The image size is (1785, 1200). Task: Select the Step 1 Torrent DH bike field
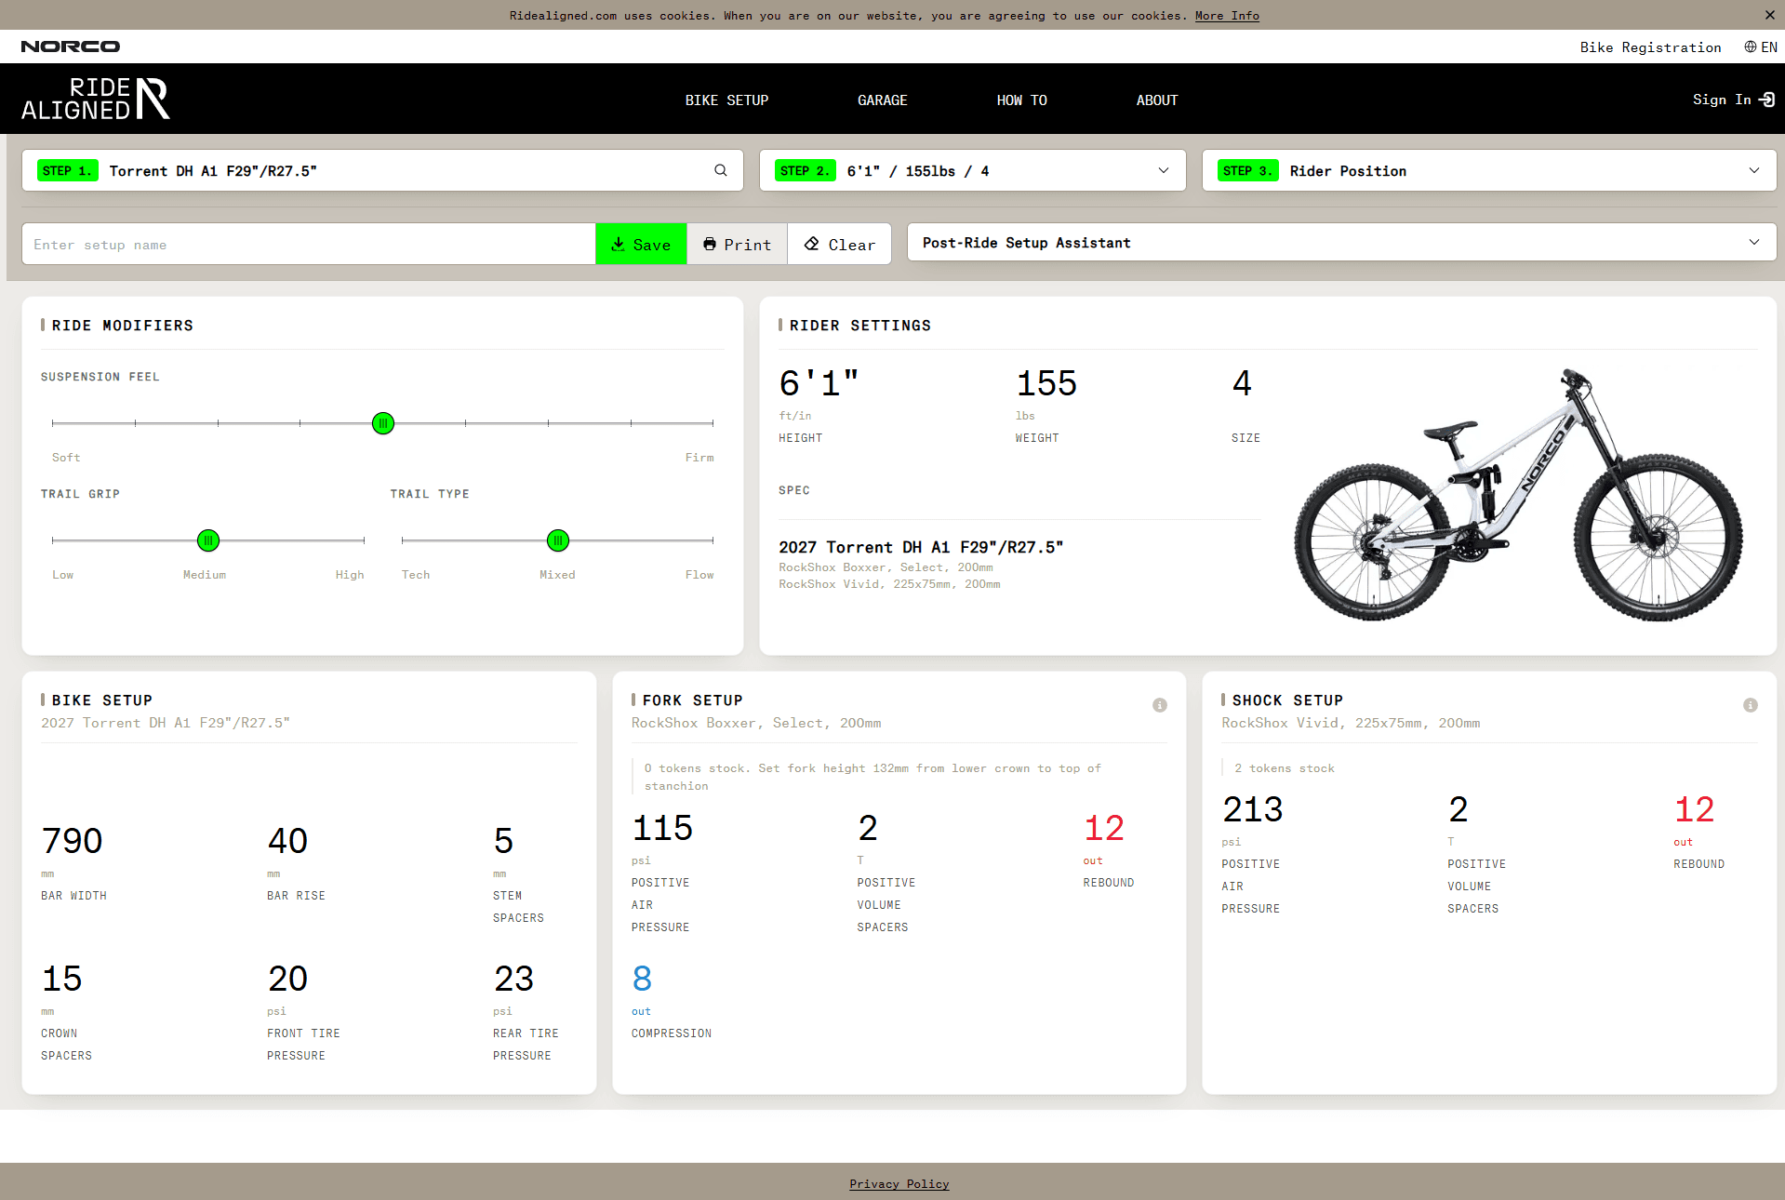[382, 171]
